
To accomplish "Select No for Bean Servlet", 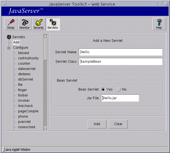I will click(x=119, y=89).
